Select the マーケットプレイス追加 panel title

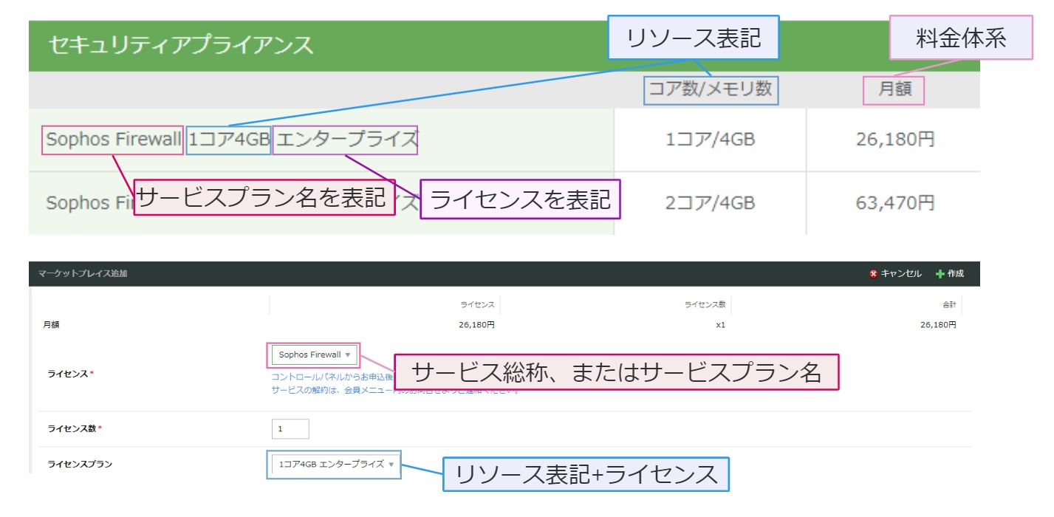click(x=83, y=274)
